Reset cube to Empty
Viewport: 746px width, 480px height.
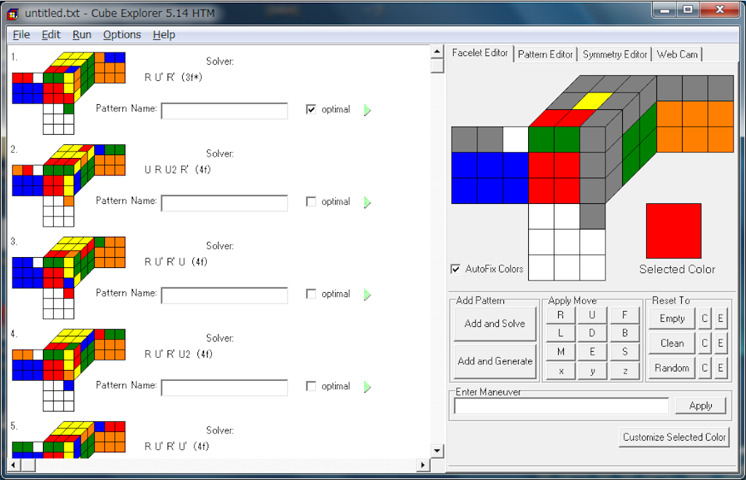coord(672,319)
